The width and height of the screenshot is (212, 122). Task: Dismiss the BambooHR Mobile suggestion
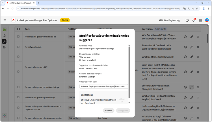coord(198,47)
